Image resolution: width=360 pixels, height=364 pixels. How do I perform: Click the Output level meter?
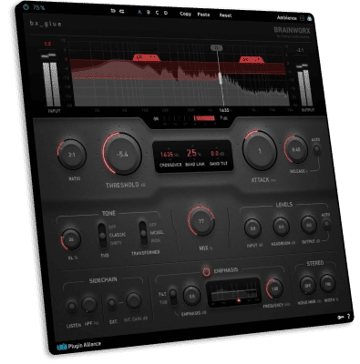pyautogui.click(x=304, y=86)
